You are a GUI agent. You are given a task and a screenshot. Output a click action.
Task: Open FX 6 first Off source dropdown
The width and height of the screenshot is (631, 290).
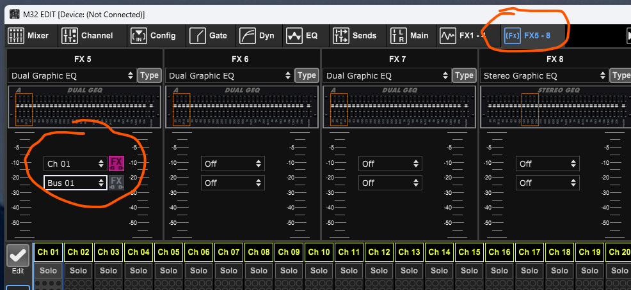[x=232, y=164]
